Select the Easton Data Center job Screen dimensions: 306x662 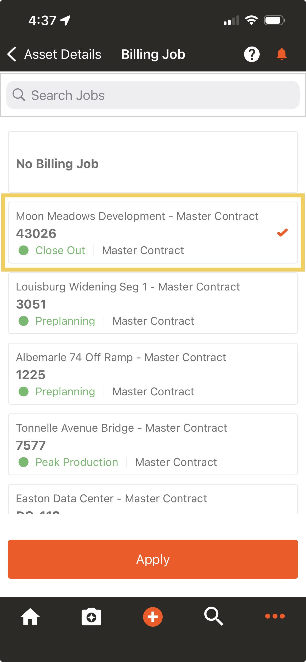coord(153,499)
